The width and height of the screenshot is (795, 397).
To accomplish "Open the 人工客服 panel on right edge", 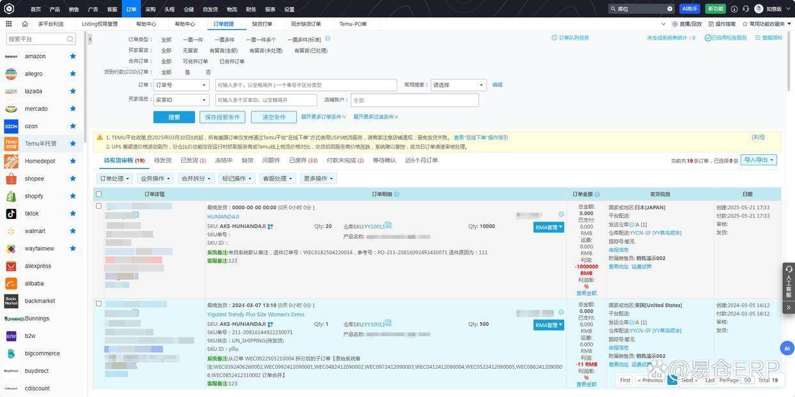I will (789, 282).
